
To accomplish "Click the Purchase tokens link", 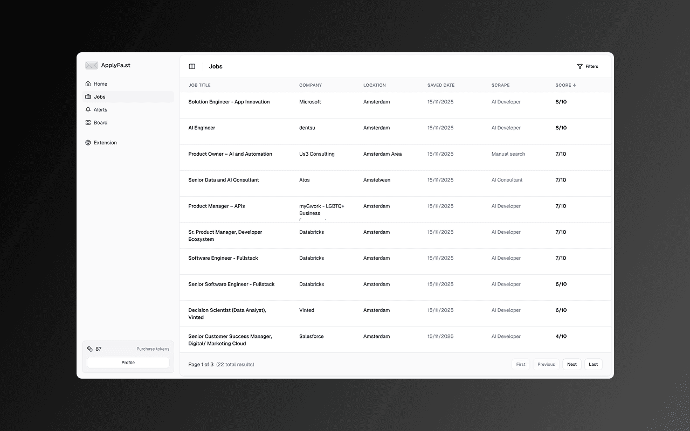I will pyautogui.click(x=153, y=349).
